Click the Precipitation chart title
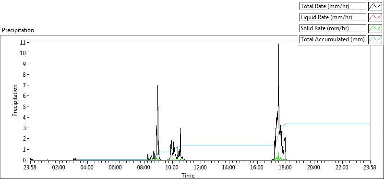Screen dimensions: 384x179 pos(18,30)
